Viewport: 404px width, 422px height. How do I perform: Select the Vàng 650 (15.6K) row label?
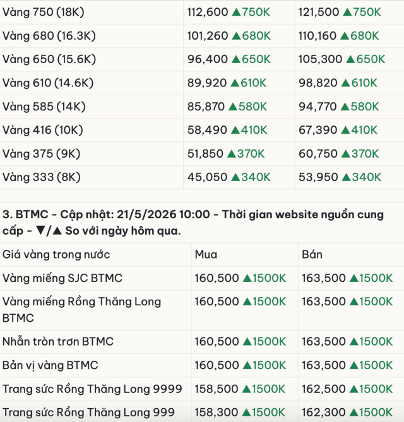[49, 59]
